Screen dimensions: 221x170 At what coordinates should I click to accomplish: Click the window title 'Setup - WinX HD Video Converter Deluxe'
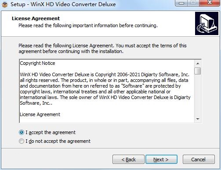coord(63,4)
